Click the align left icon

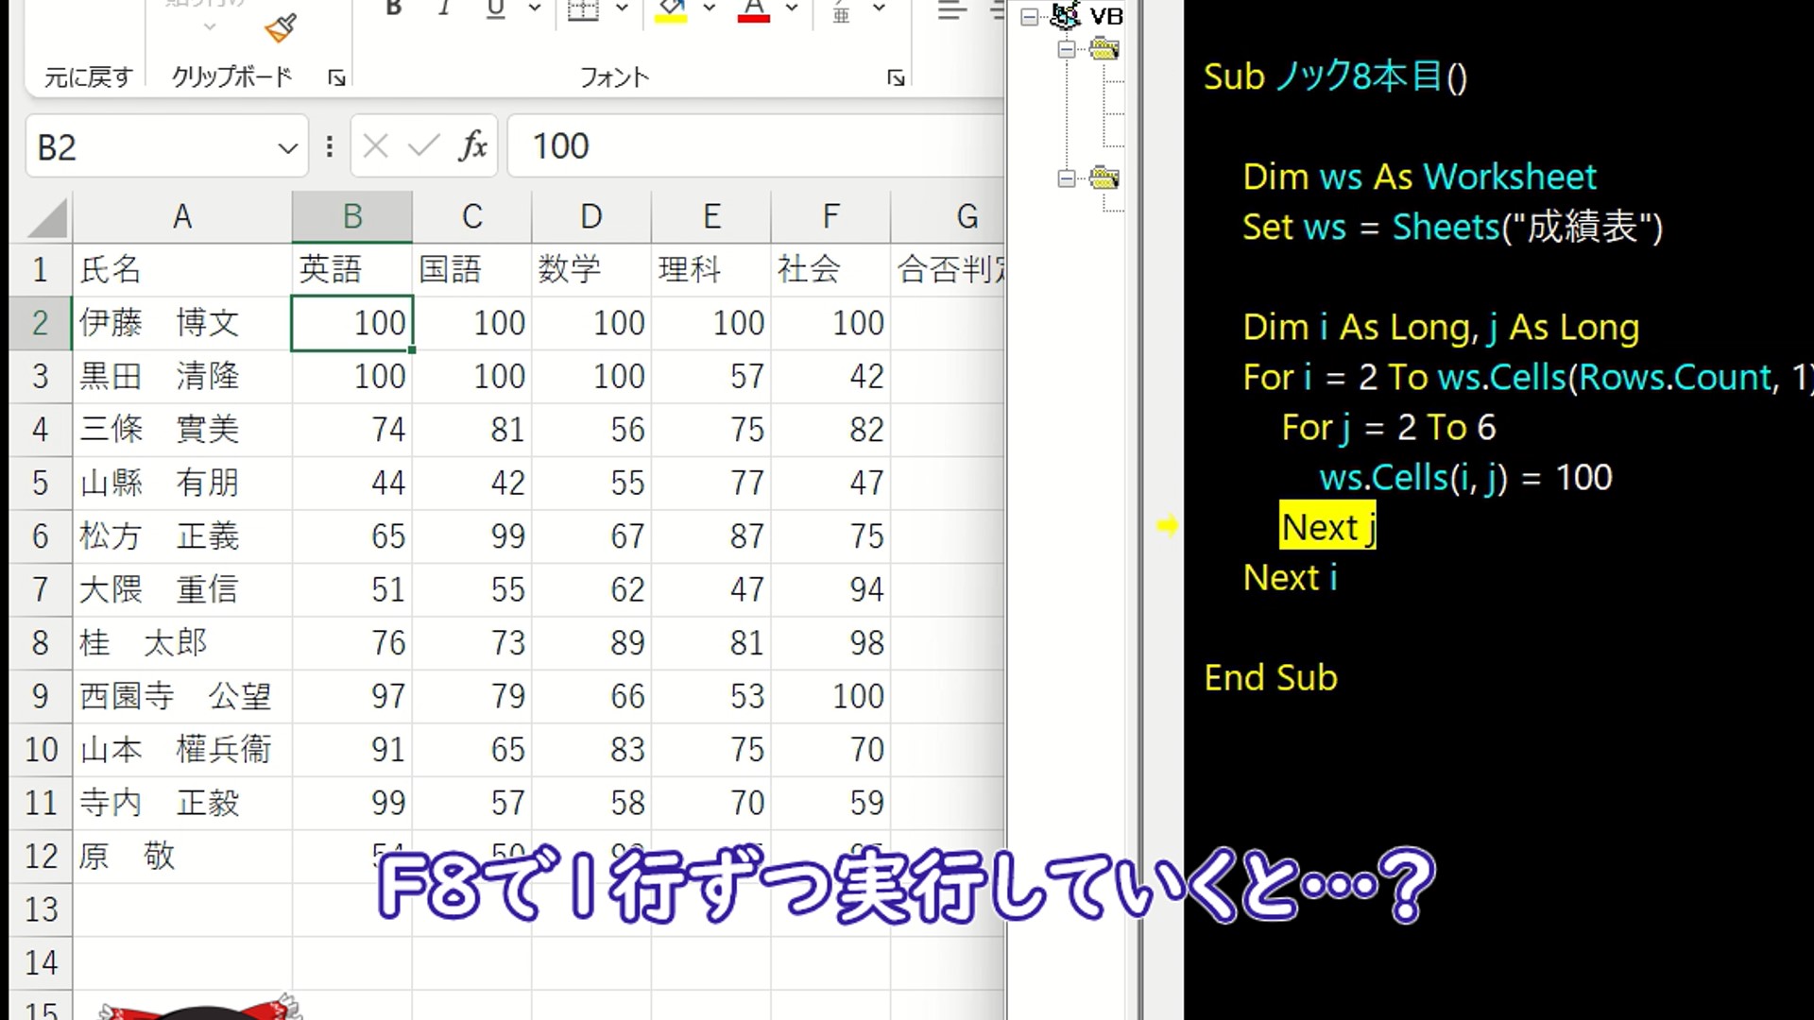(x=951, y=11)
